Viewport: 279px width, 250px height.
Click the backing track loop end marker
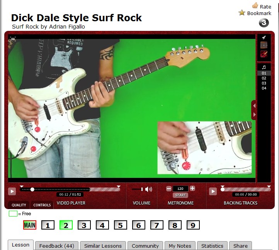click(269, 187)
